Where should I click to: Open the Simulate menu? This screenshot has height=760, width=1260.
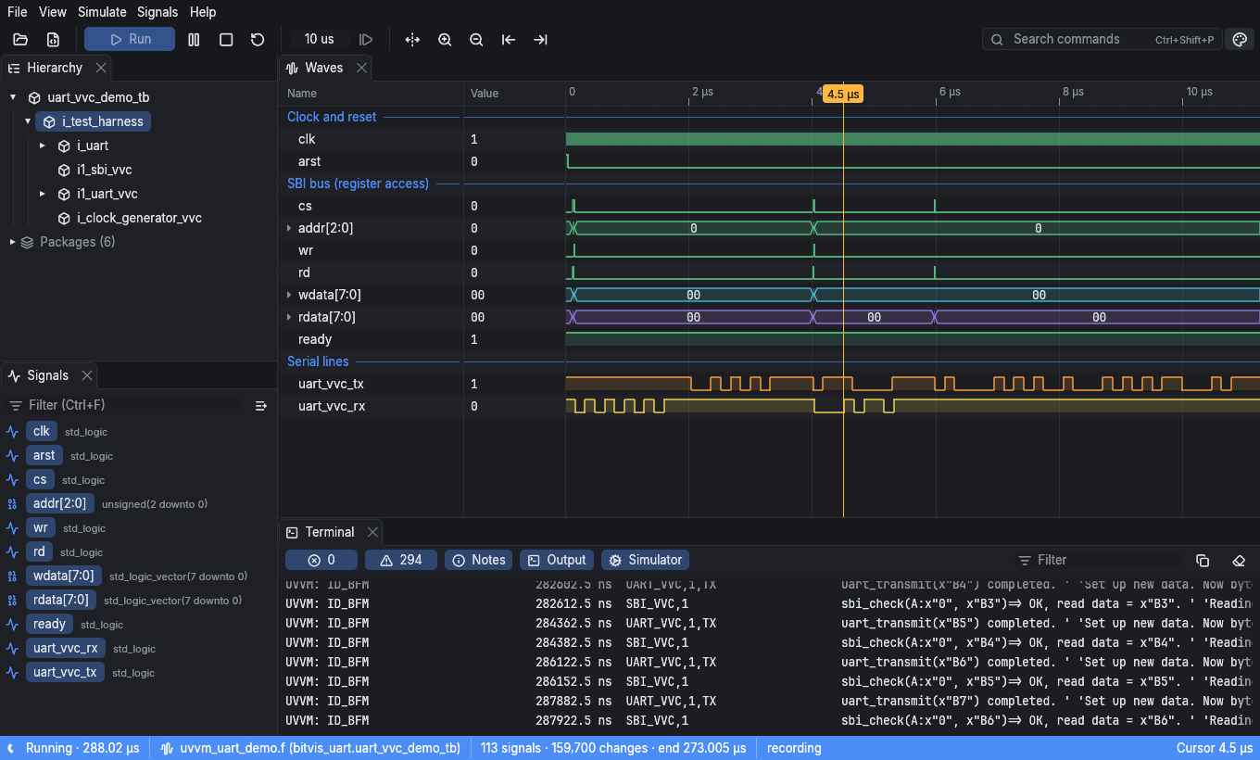[x=102, y=12]
